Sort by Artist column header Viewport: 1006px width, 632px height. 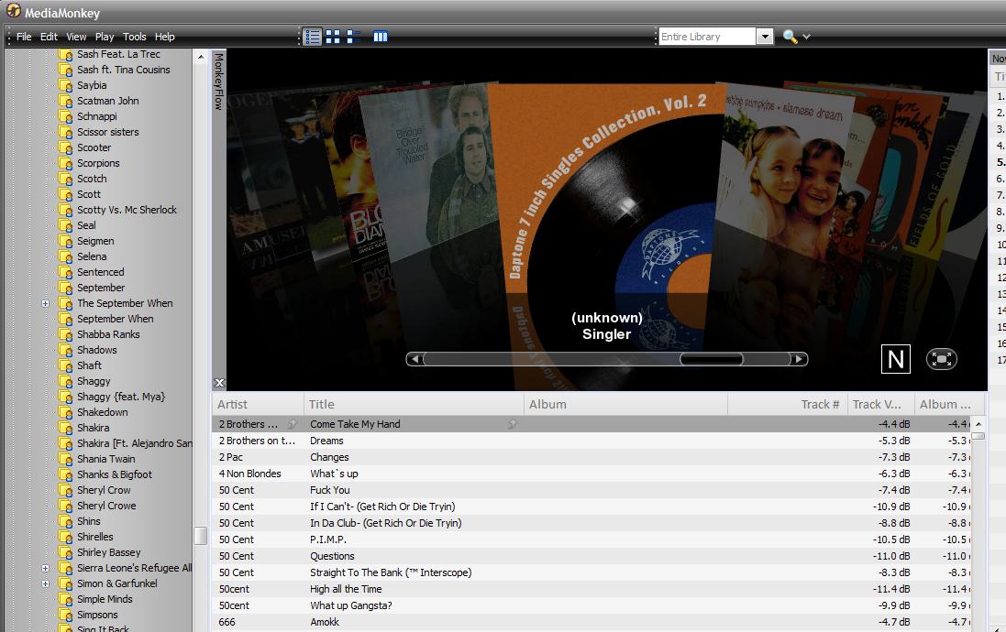[x=258, y=405]
